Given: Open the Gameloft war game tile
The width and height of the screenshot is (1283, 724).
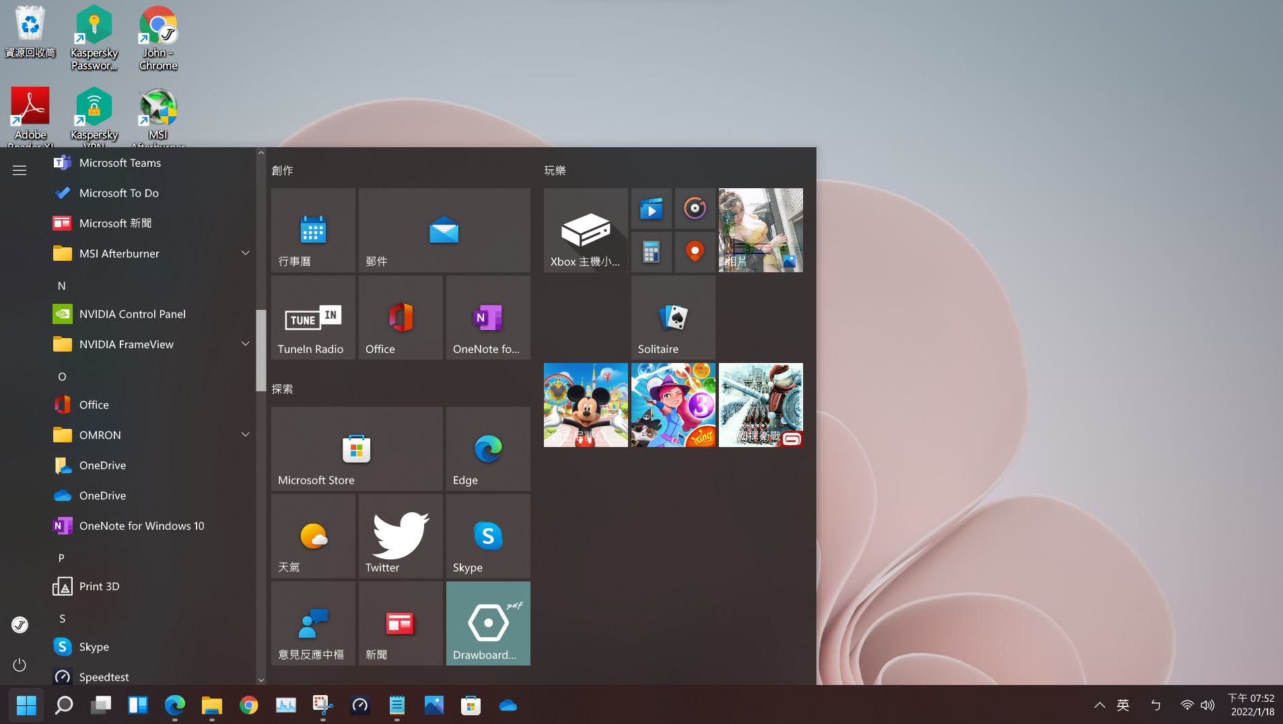Looking at the screenshot, I should point(761,405).
